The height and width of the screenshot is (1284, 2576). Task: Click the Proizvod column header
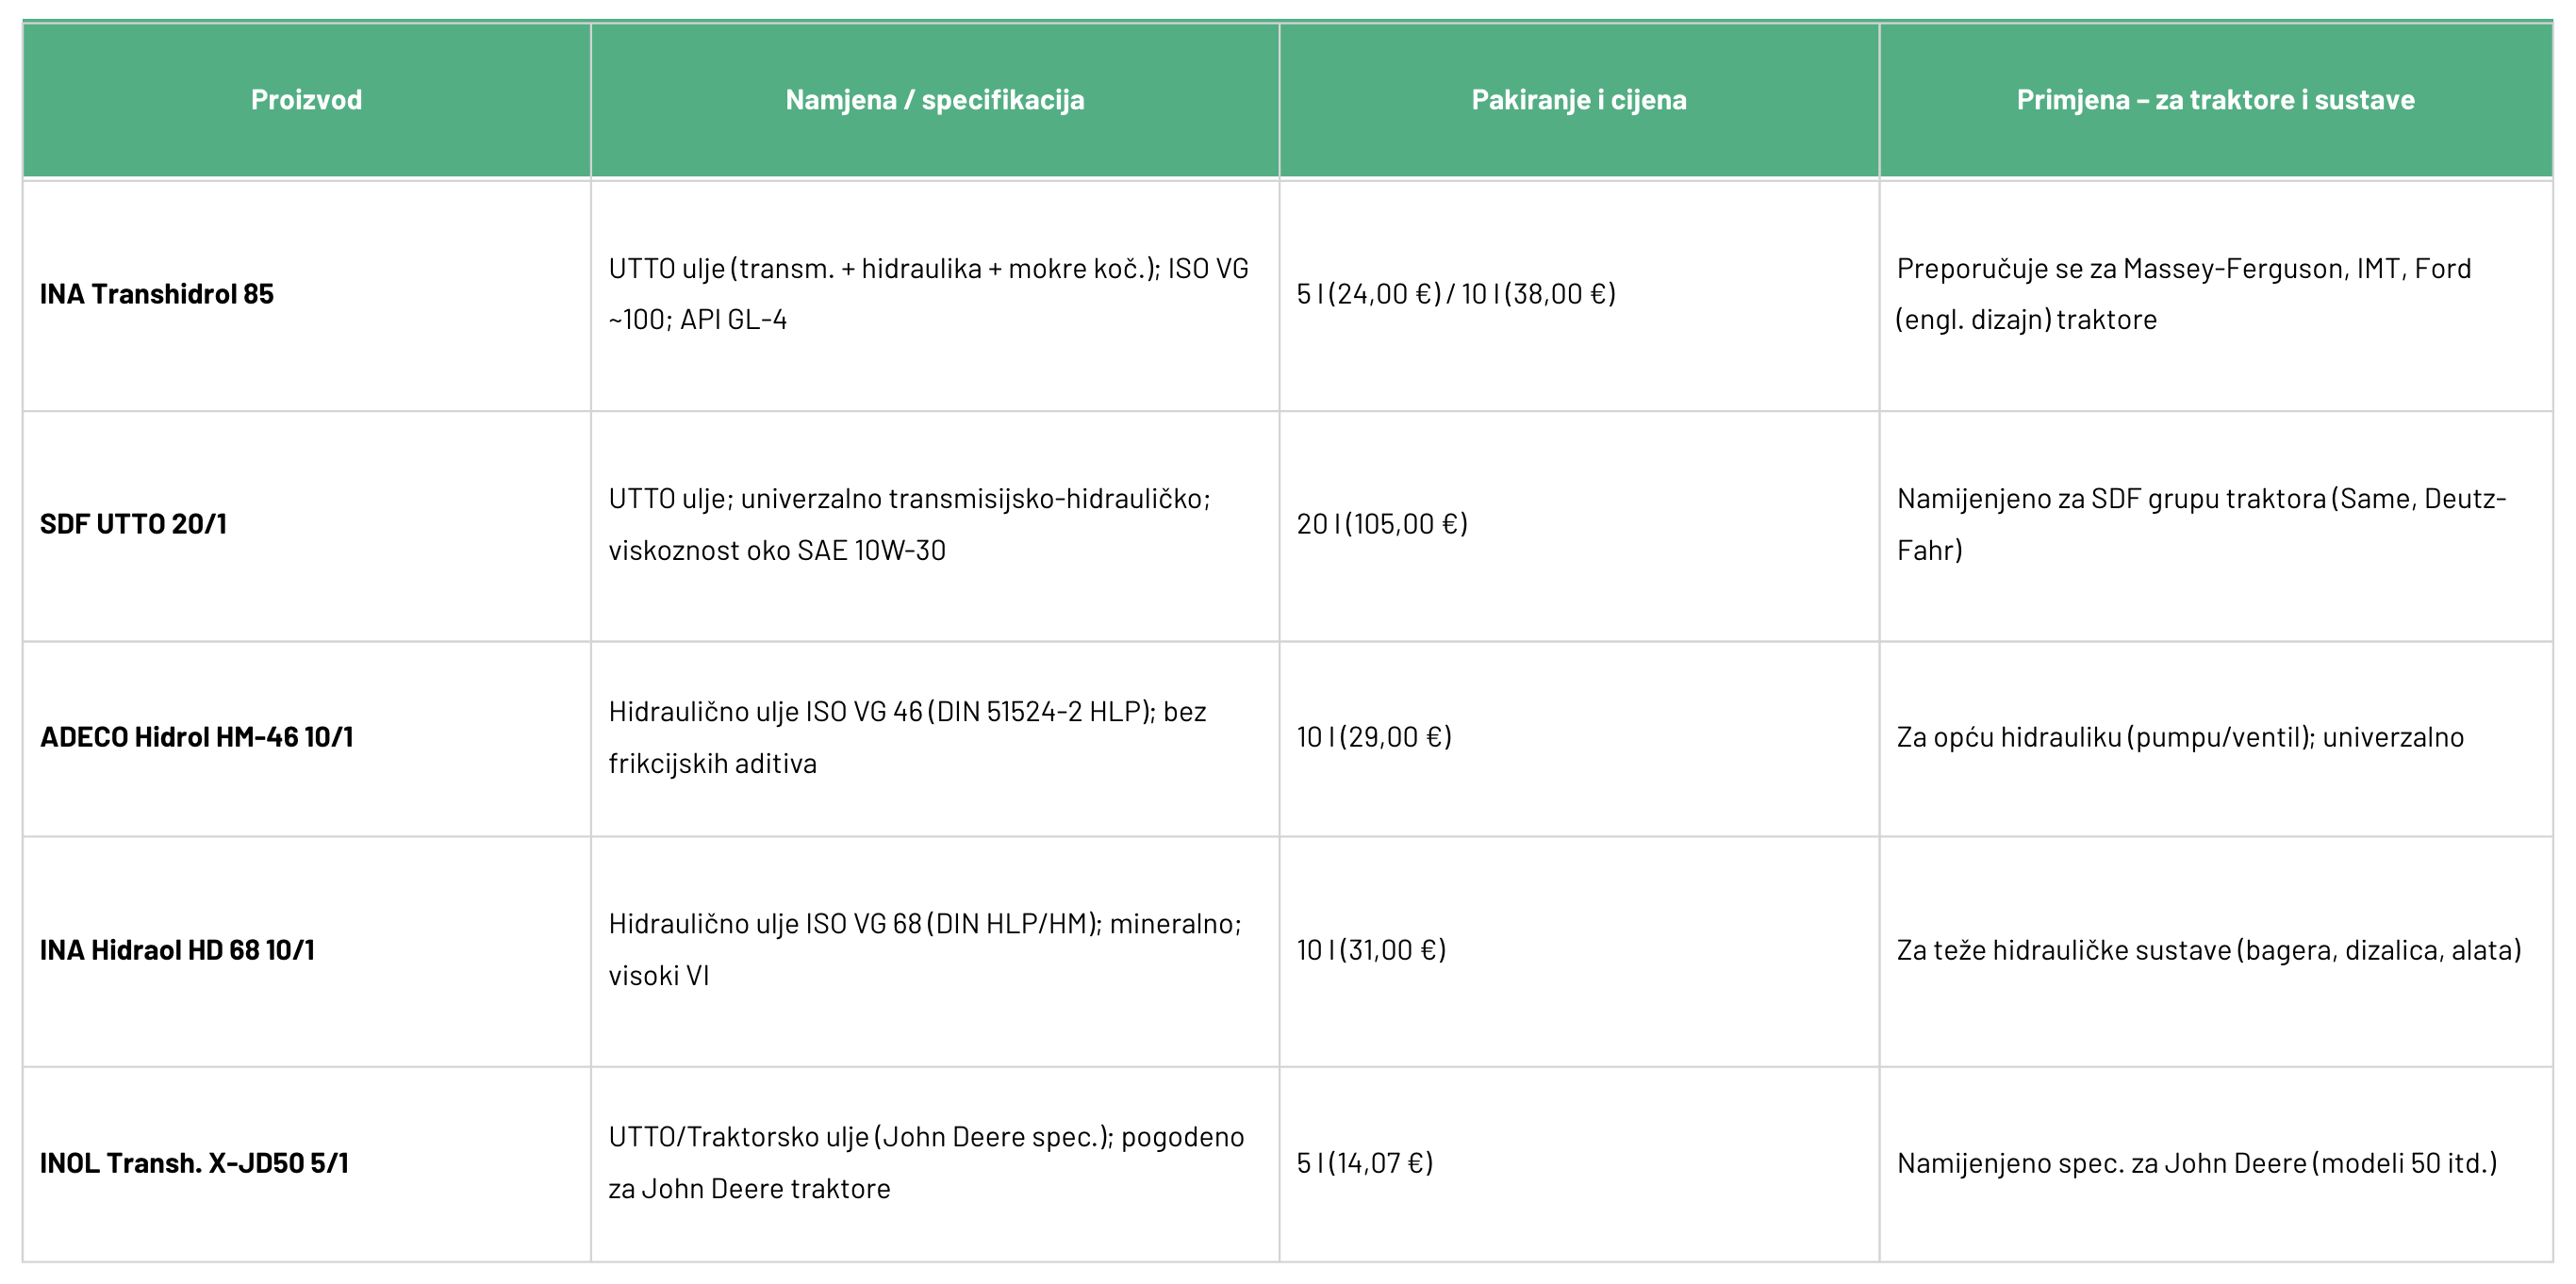coord(306,100)
